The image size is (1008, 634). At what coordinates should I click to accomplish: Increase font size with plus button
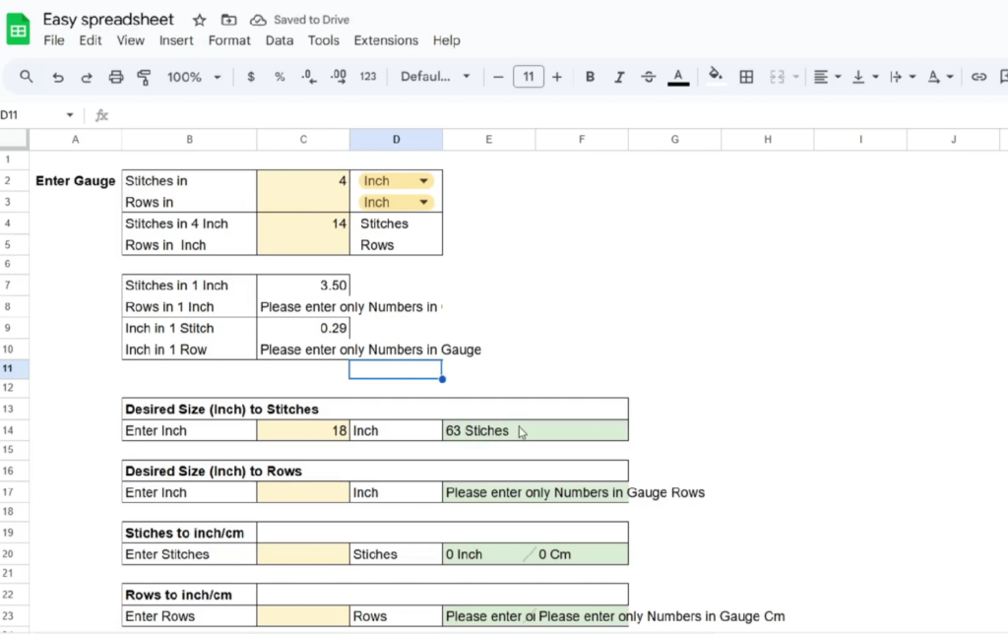point(557,77)
